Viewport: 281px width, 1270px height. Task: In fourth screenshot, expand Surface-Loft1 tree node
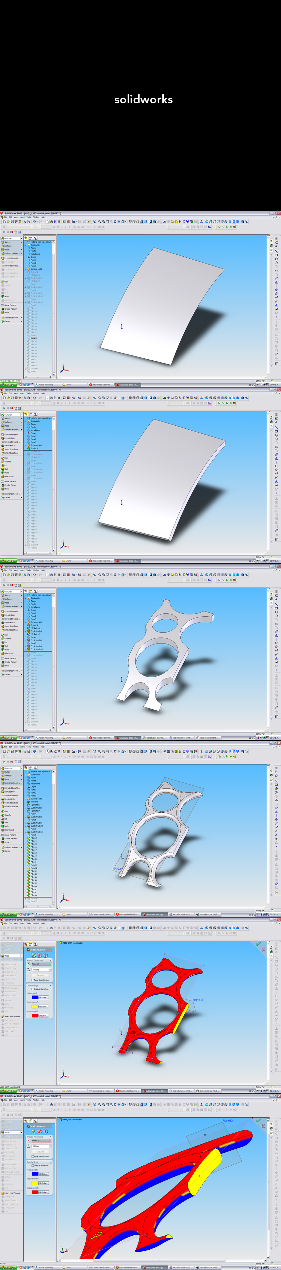point(25,799)
